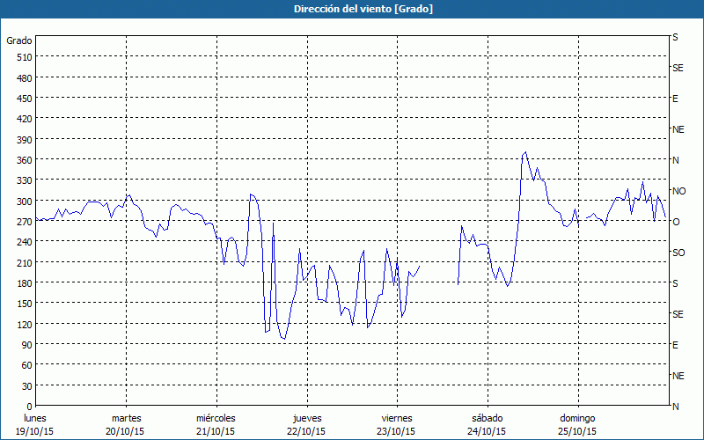Click the chart title "Dirección del viento [Grado]"

click(351, 9)
